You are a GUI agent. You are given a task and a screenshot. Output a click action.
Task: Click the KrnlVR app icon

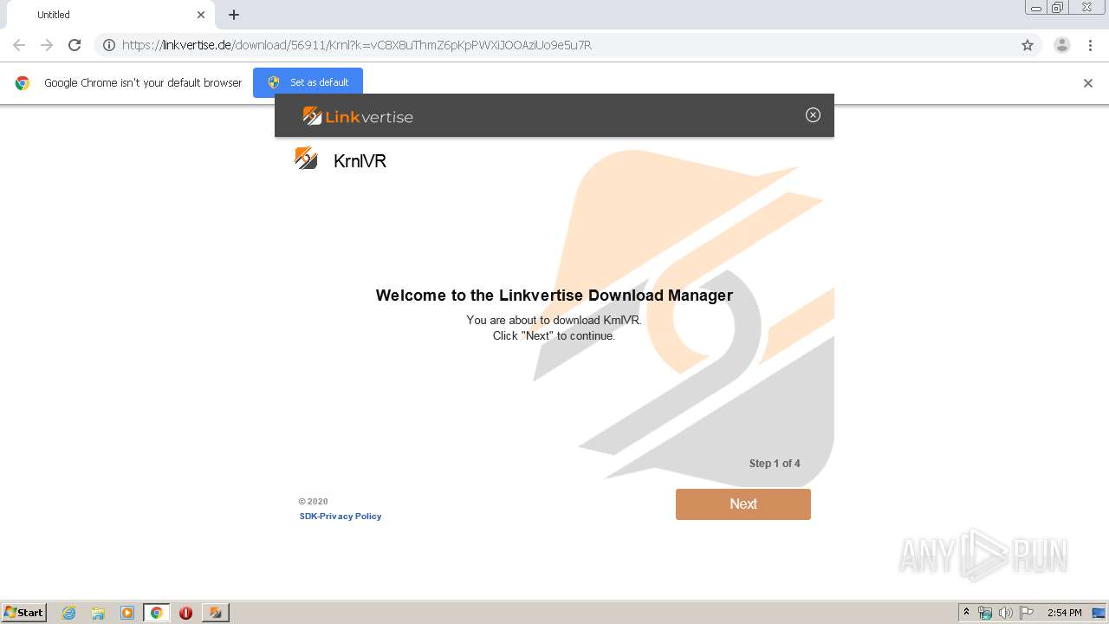pos(306,159)
